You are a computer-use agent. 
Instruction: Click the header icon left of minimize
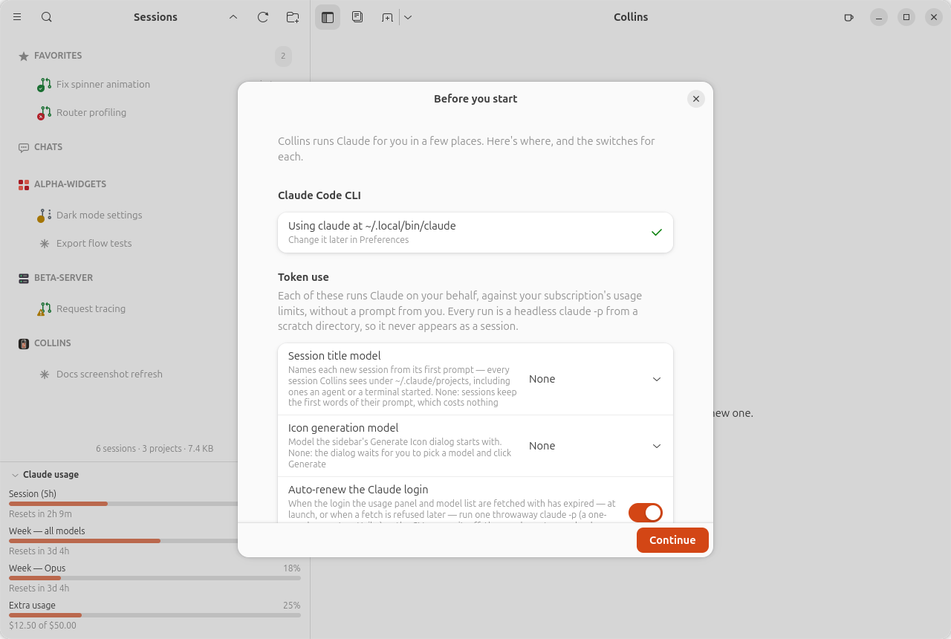coord(848,17)
